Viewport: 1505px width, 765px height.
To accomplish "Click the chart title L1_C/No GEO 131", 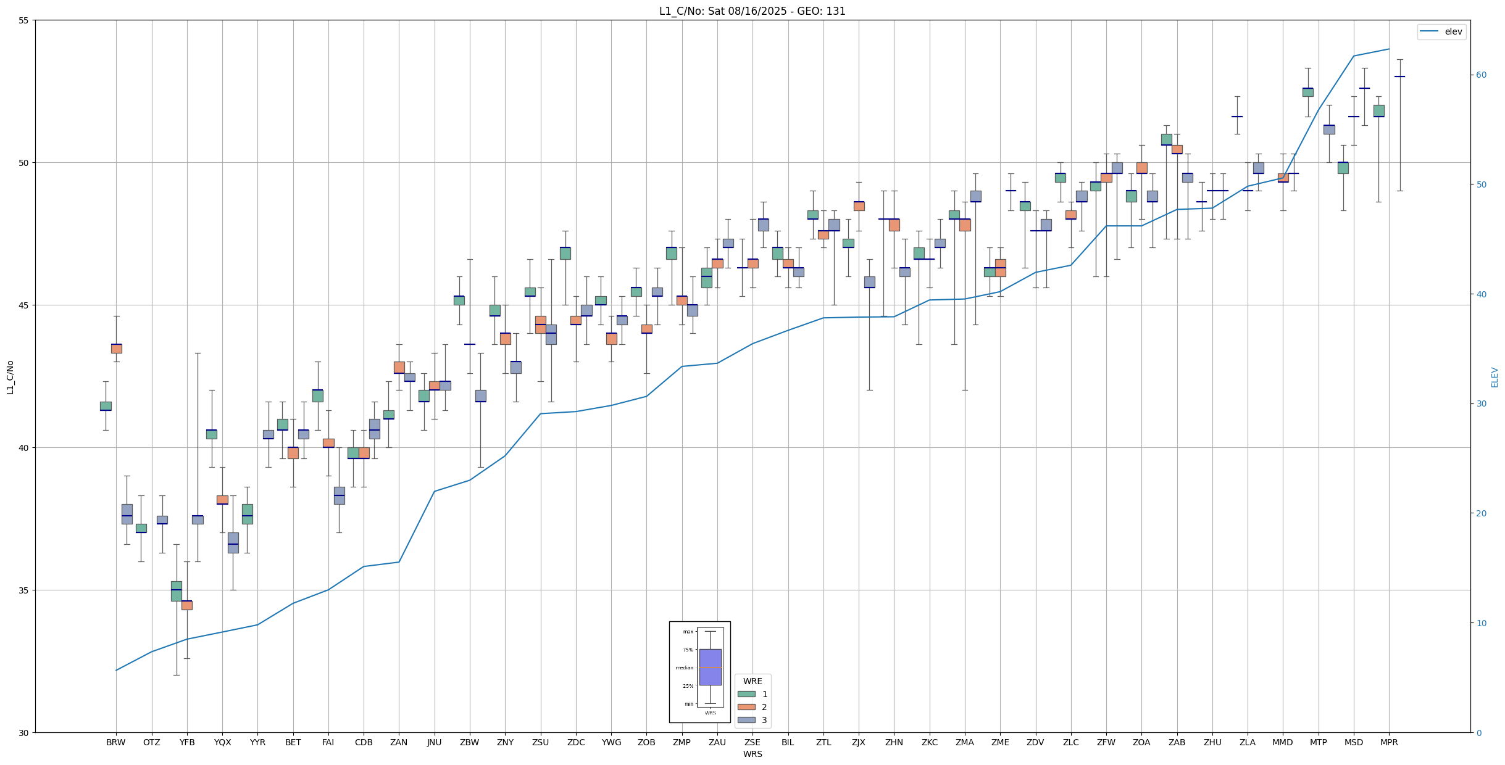I will pyautogui.click(x=752, y=11).
